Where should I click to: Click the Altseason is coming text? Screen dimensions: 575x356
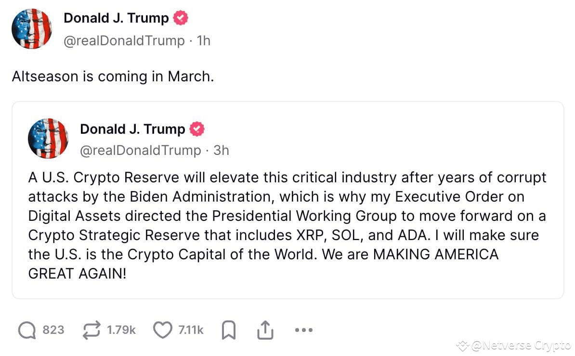coord(113,76)
